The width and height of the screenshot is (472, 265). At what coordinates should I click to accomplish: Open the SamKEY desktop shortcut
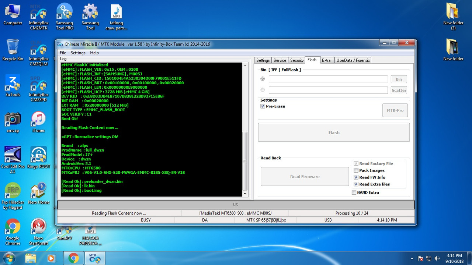pos(65,233)
